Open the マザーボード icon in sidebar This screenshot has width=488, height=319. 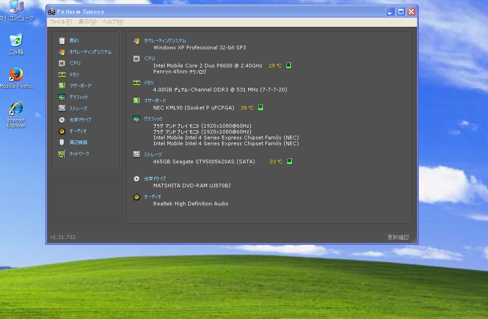pos(62,86)
